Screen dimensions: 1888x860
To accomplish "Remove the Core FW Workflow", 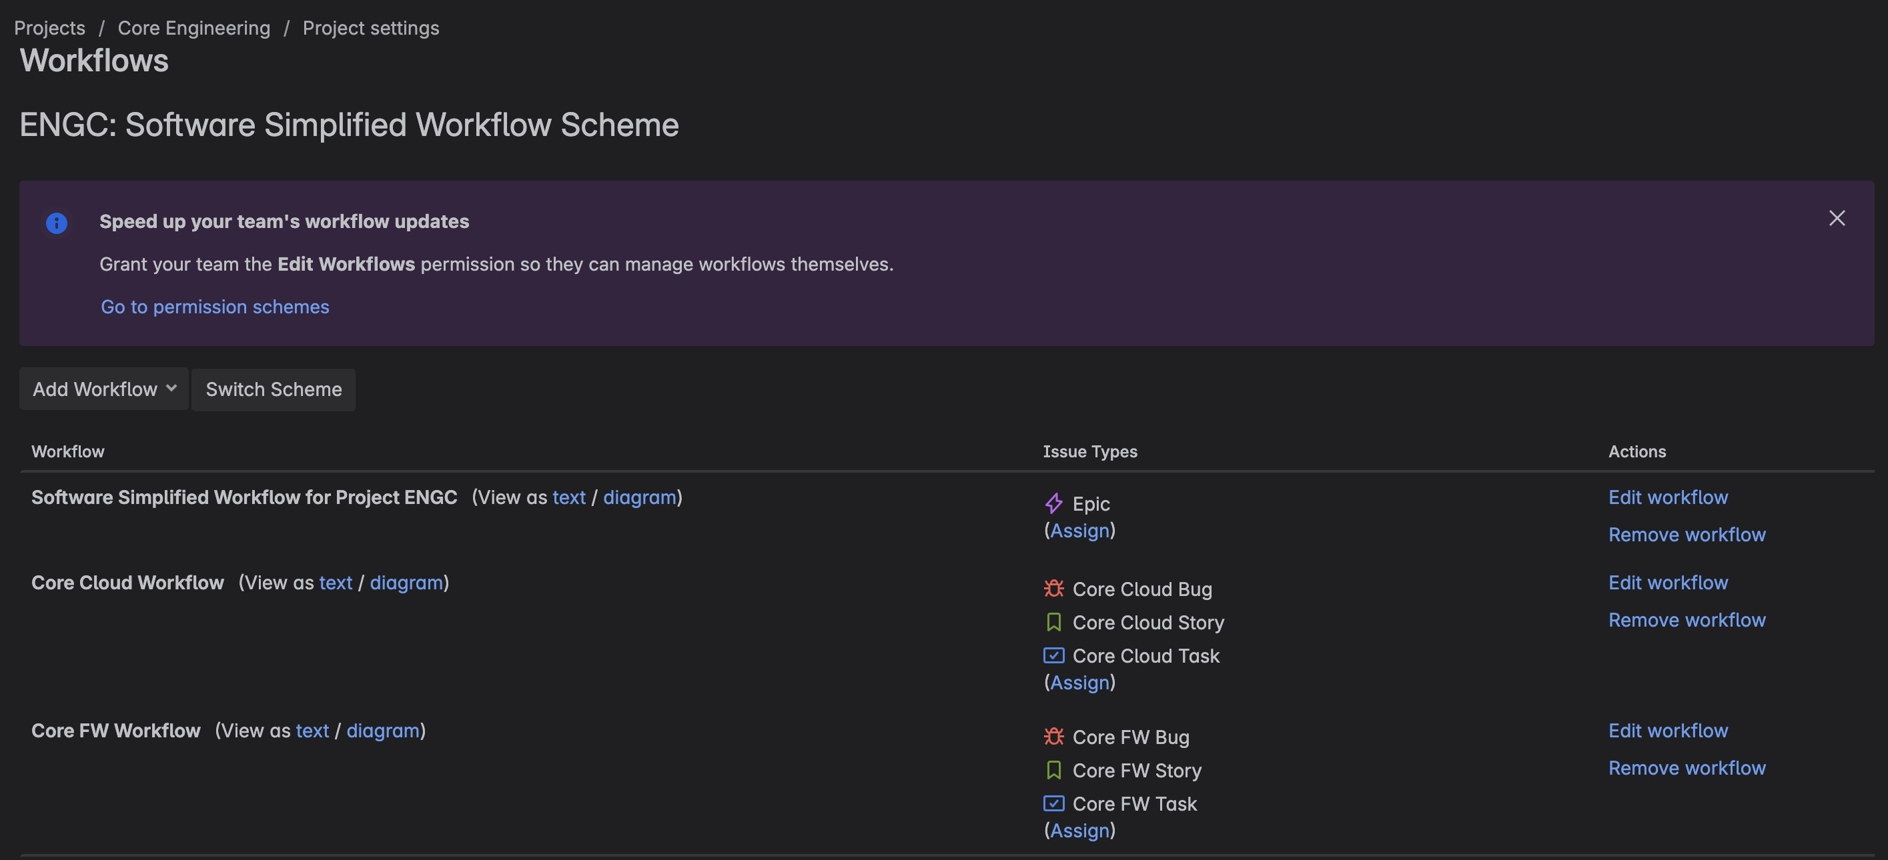I will 1687,768.
